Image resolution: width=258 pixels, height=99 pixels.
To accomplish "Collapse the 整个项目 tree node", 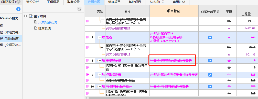I will [x=25, y=16].
